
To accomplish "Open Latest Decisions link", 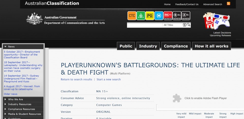I will click(x=222, y=33).
